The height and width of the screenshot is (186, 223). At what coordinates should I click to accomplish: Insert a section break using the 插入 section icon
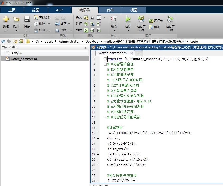pos(86,17)
